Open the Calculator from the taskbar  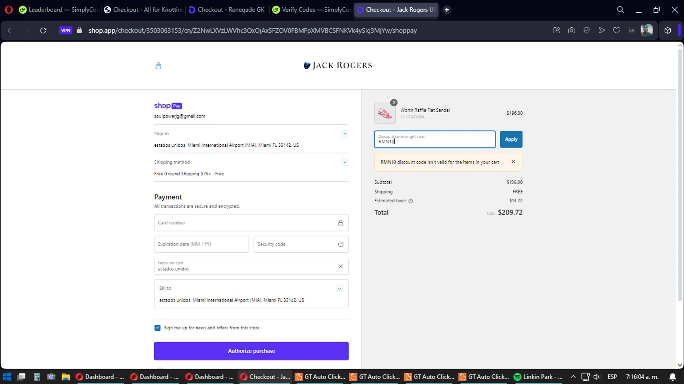[x=36, y=377]
